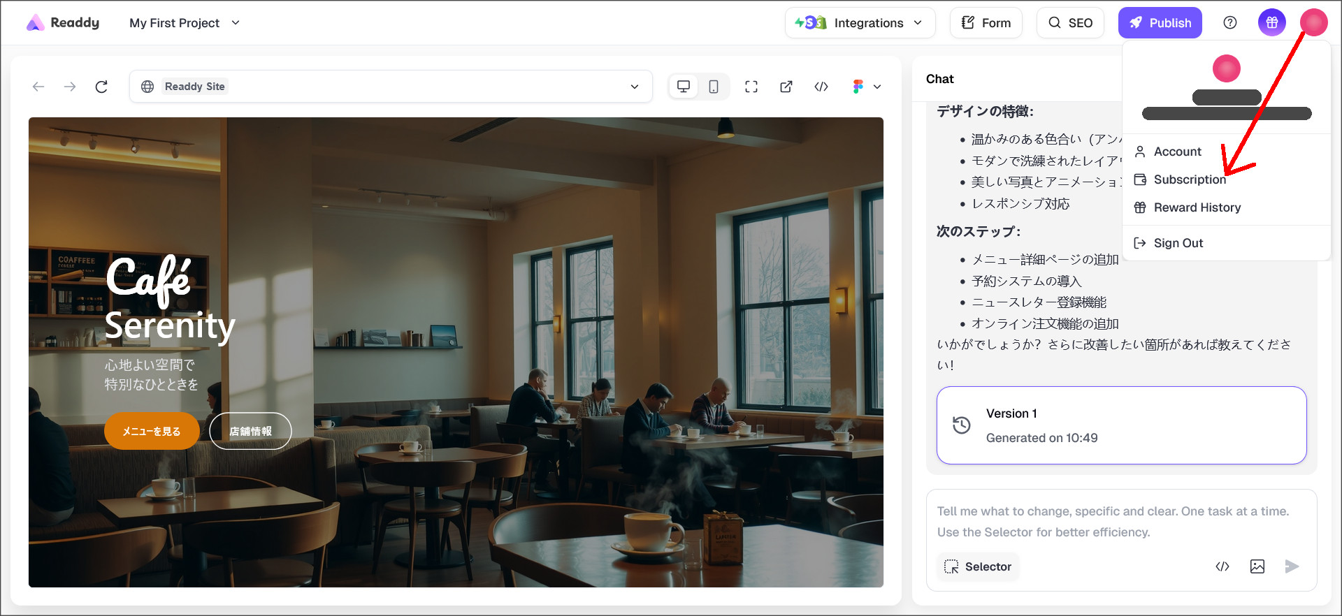Open preview in new tab icon
The image size is (1342, 616).
[786, 87]
